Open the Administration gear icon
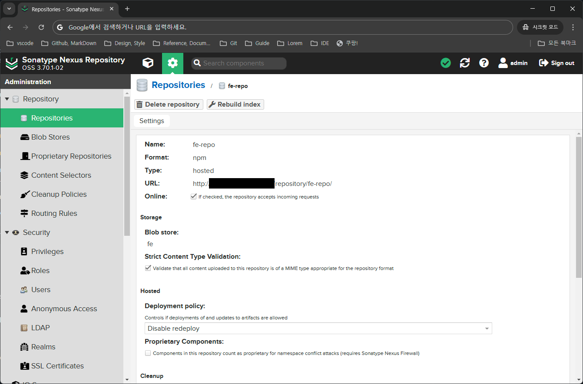583x384 pixels. click(x=172, y=63)
